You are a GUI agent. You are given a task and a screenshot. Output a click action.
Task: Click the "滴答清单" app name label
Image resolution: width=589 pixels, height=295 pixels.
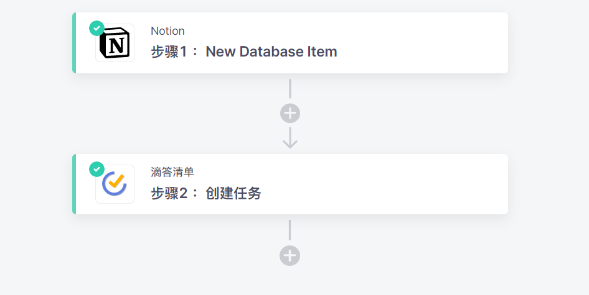pos(172,173)
